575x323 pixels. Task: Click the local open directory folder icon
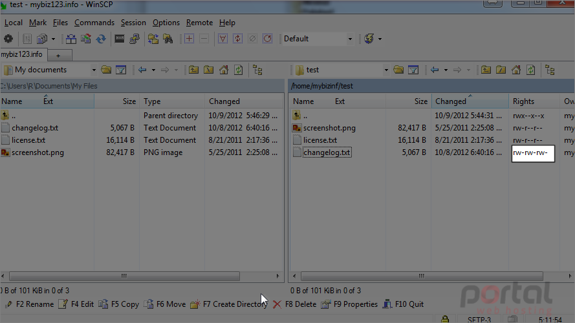point(106,70)
